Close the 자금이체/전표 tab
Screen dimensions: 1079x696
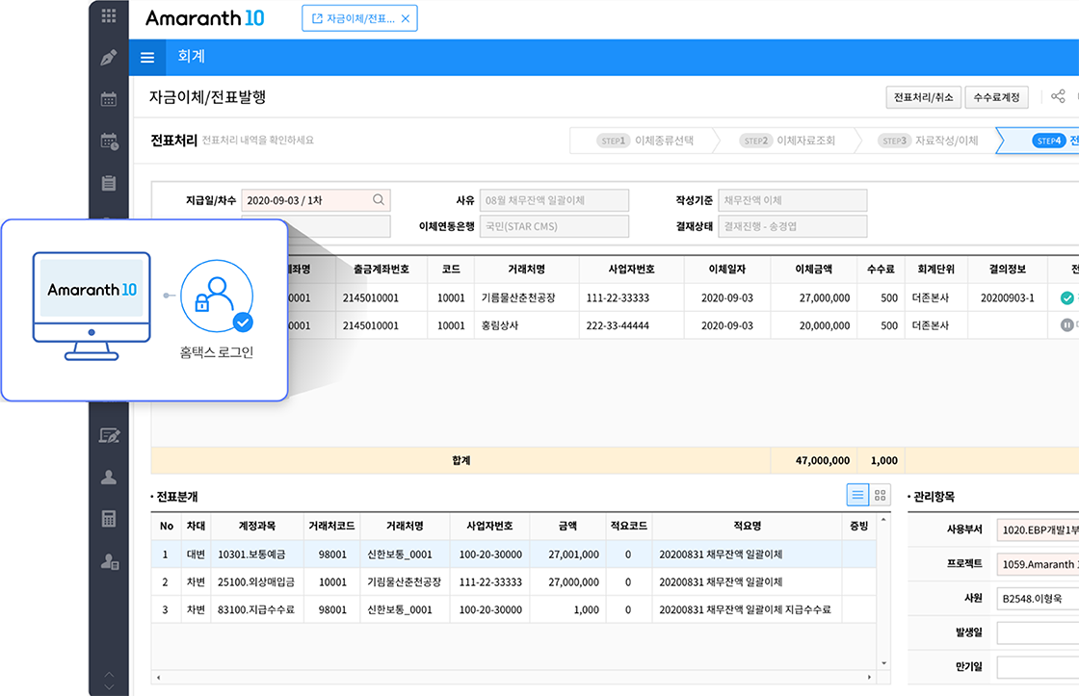pyautogui.click(x=406, y=18)
